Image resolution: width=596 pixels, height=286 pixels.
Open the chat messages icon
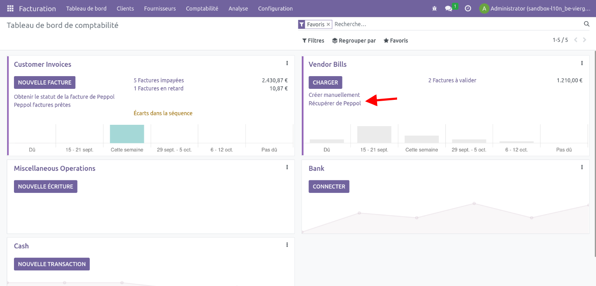449,8
